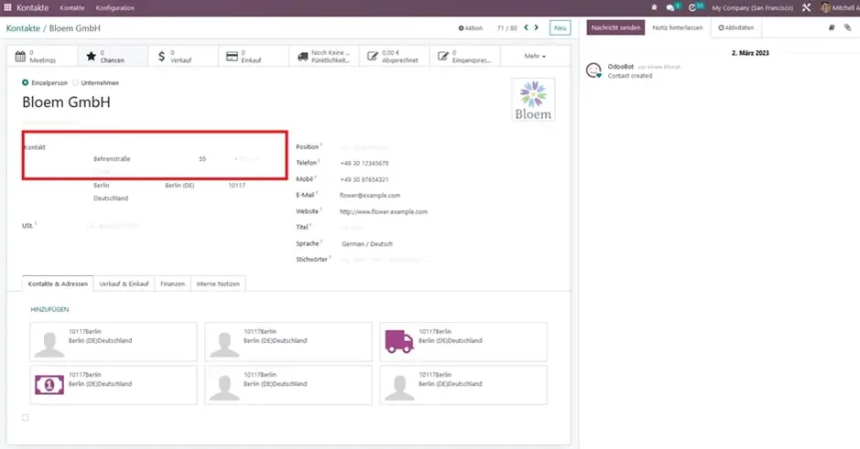Viewport: 860px width, 449px height.
Task: Click the Neu button
Action: coord(560,28)
